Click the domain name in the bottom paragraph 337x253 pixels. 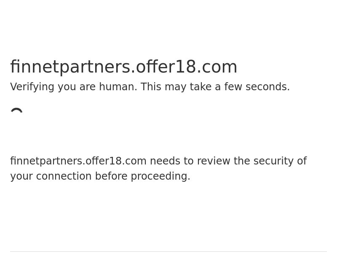(78, 161)
